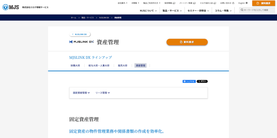The height and width of the screenshot is (138, 277).
Task: Select 給与大将・人事大将 lineup tab
Action: (x=99, y=65)
